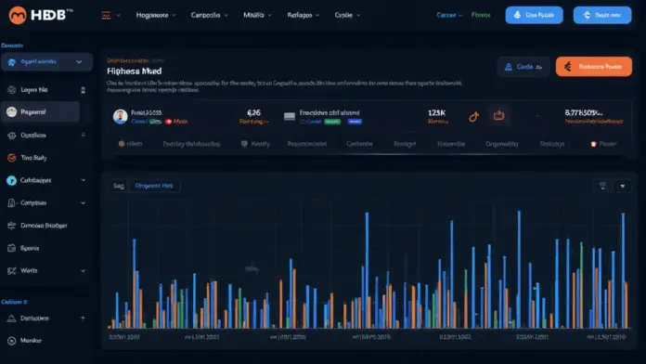This screenshot has height=364, width=646.
Task: Click the orange TikTok-style icon in the stats row
Action: tap(473, 117)
